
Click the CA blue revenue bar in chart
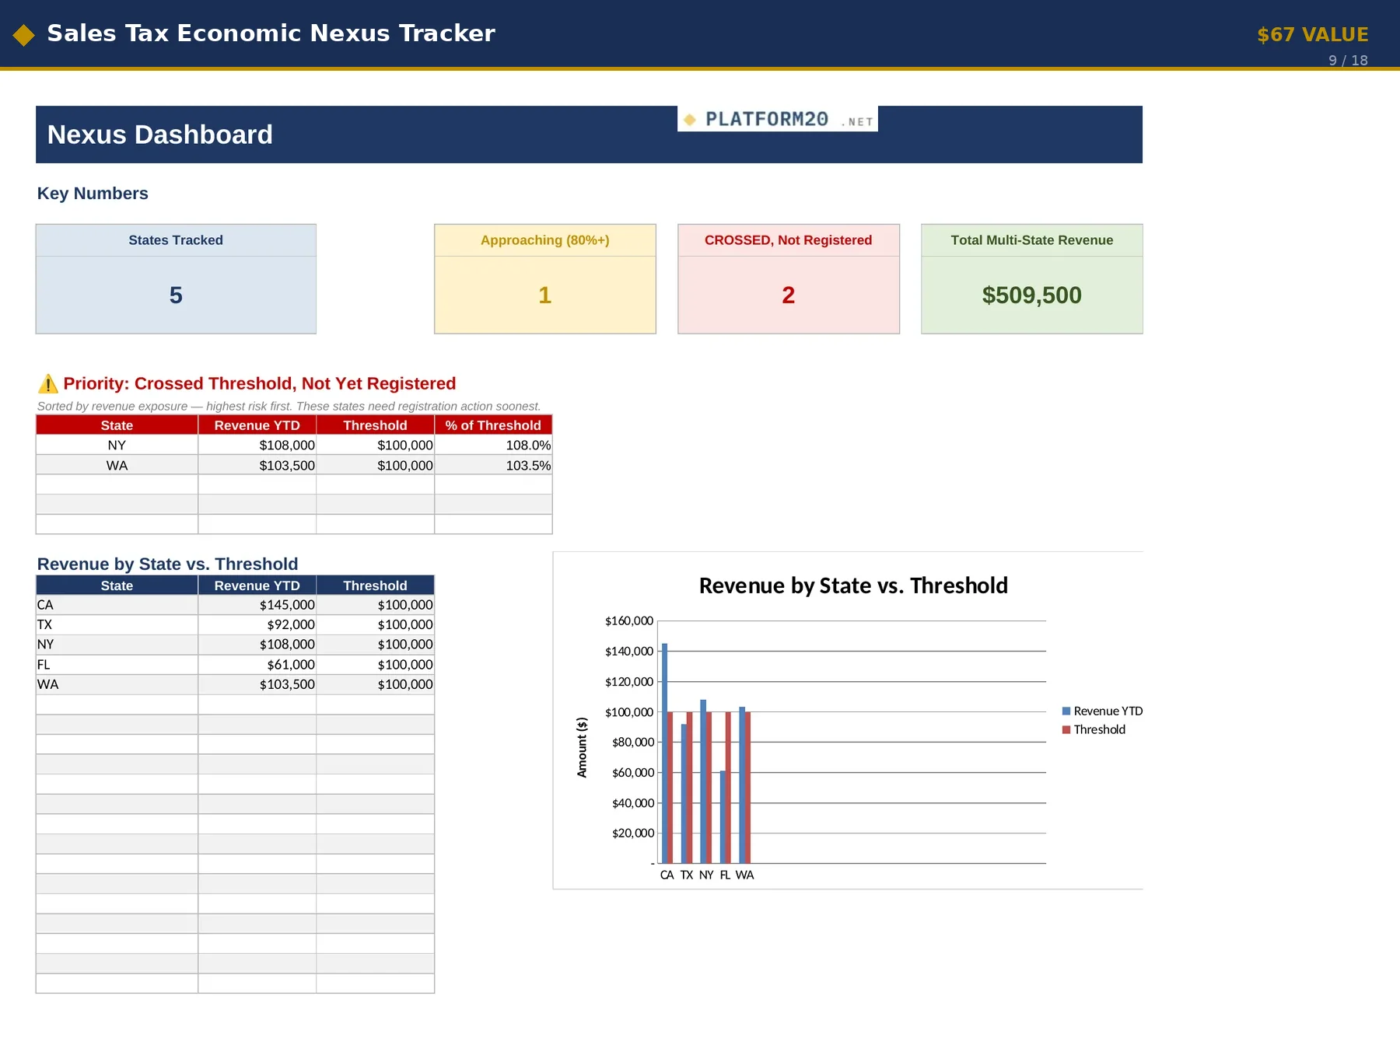[664, 753]
